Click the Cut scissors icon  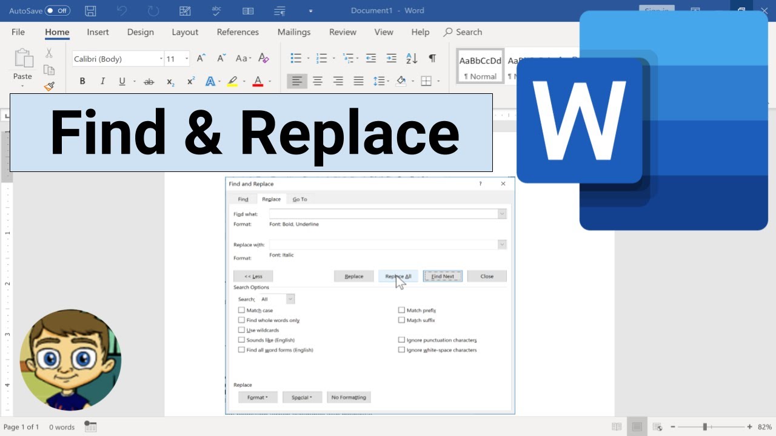pyautogui.click(x=49, y=53)
